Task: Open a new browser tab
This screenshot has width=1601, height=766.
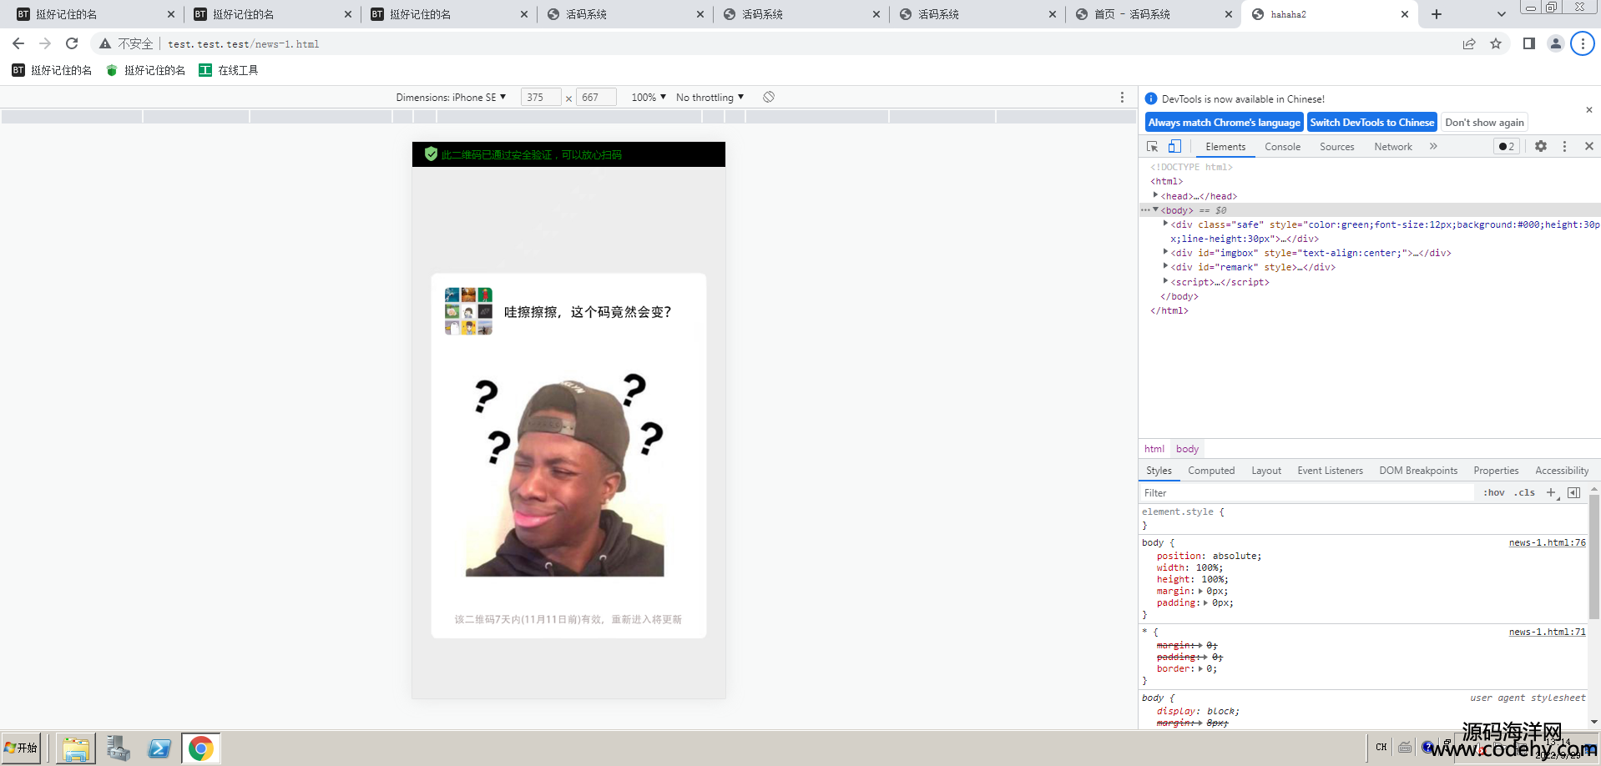Action: tap(1437, 14)
